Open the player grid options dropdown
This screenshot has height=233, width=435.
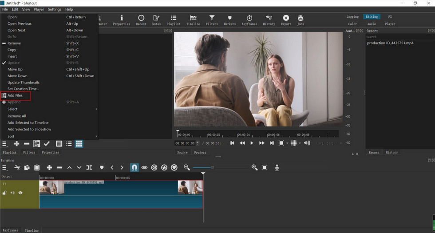point(300,143)
